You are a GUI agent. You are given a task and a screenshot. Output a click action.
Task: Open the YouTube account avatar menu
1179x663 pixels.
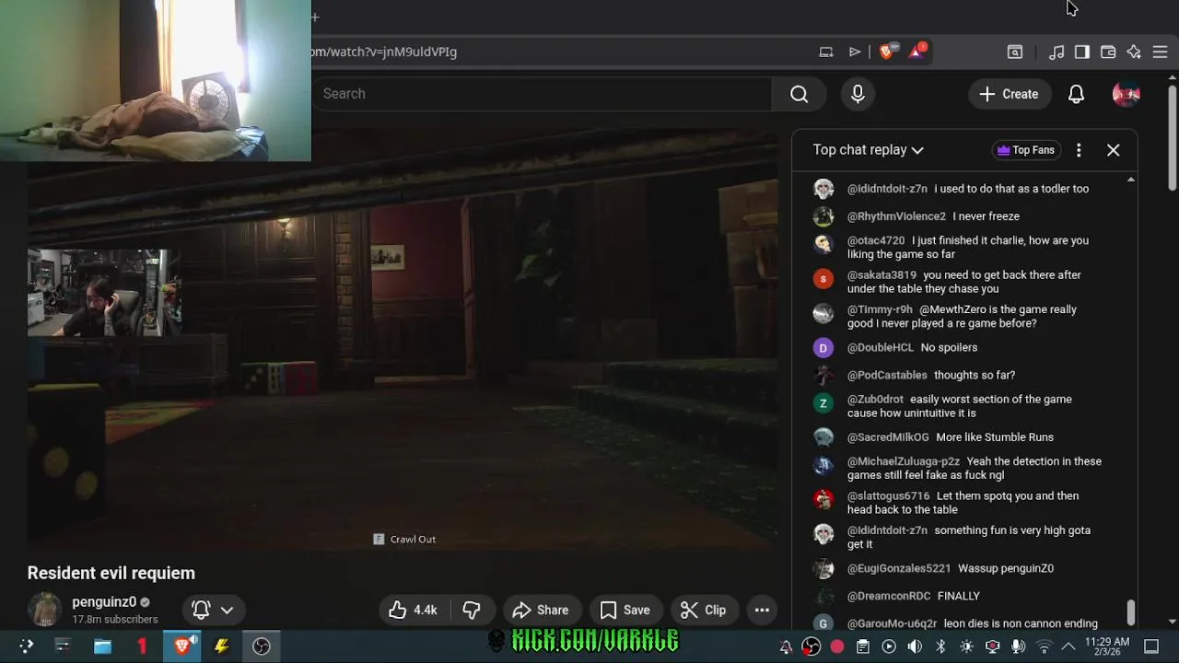click(1126, 94)
